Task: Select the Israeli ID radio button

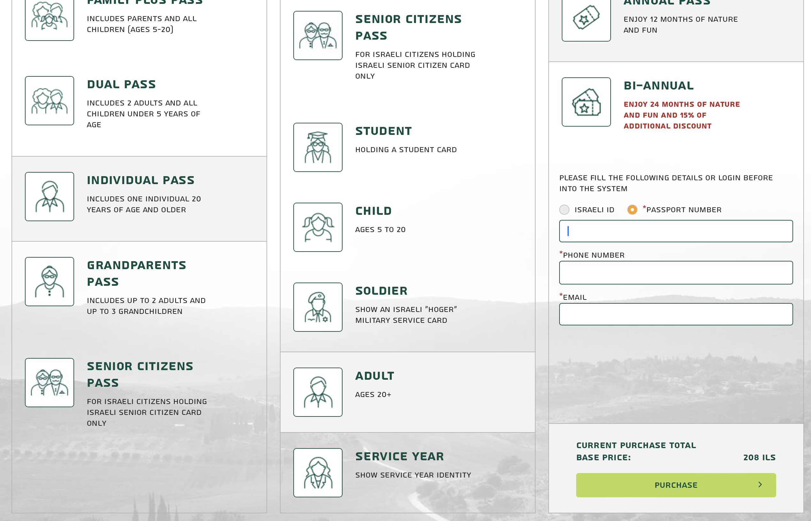Action: point(564,210)
